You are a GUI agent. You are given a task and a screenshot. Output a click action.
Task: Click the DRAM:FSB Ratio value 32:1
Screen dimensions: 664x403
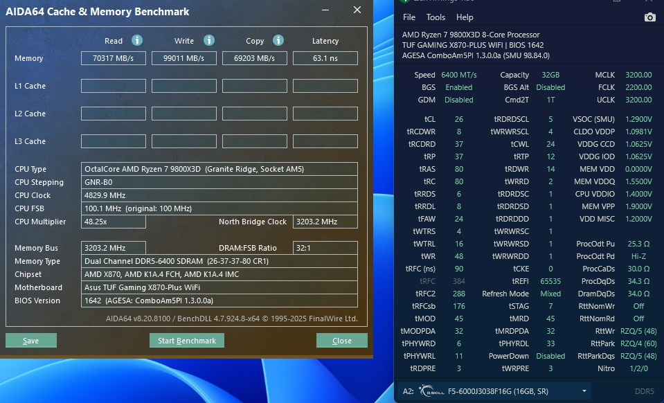click(x=325, y=248)
